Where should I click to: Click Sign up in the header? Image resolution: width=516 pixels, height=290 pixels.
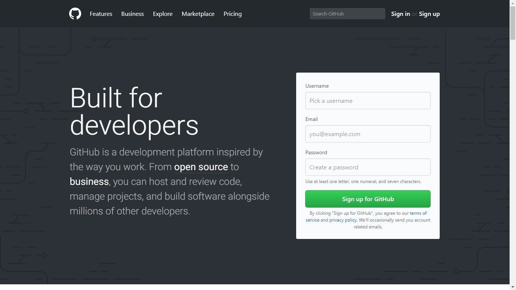(429, 14)
